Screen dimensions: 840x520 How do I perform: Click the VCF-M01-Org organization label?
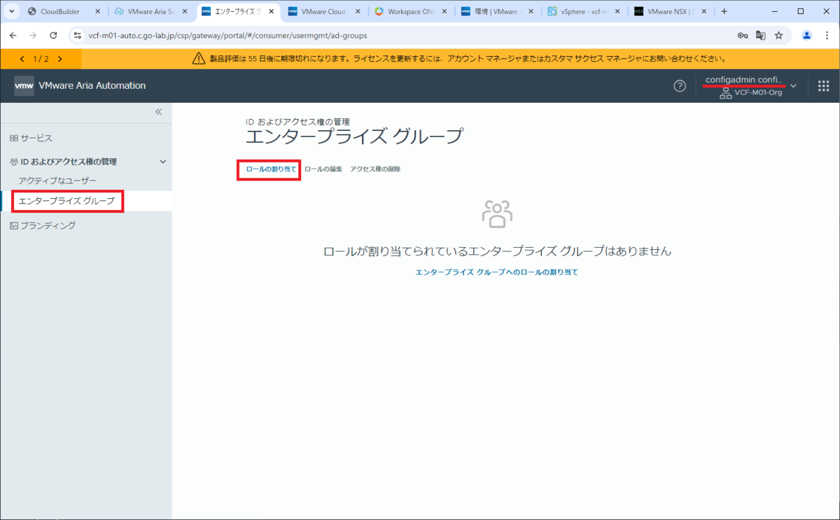pos(757,92)
